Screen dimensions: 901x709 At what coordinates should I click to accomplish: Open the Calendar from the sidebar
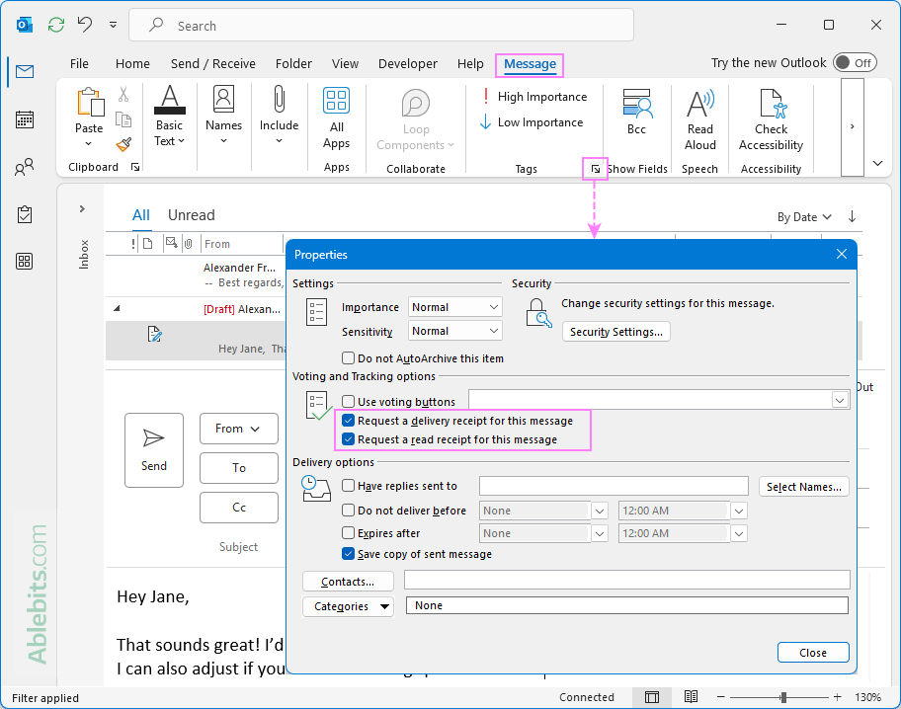tap(24, 118)
